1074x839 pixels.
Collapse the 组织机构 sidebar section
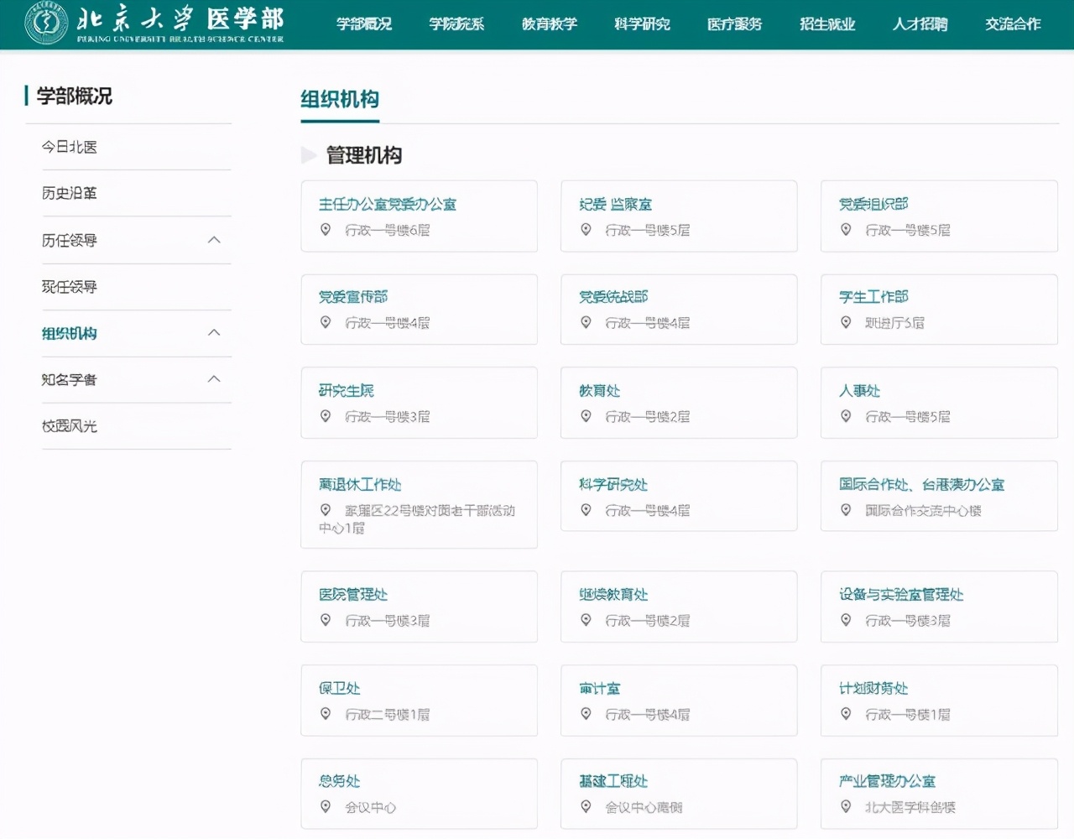(x=216, y=333)
